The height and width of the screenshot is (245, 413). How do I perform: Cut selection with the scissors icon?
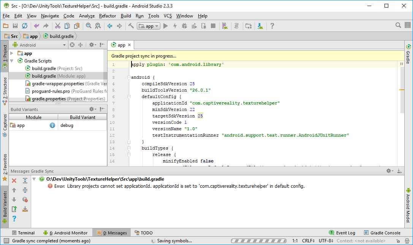58,26
